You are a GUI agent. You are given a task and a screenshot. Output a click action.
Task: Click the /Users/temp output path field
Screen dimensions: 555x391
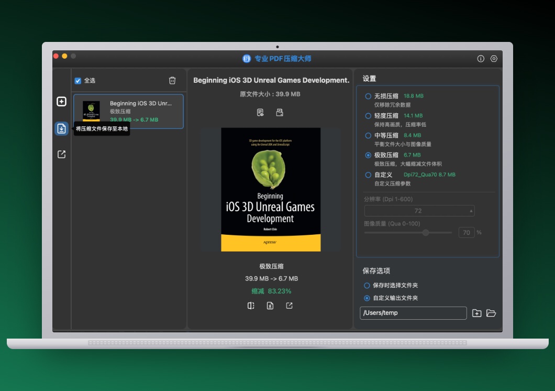[x=413, y=313]
